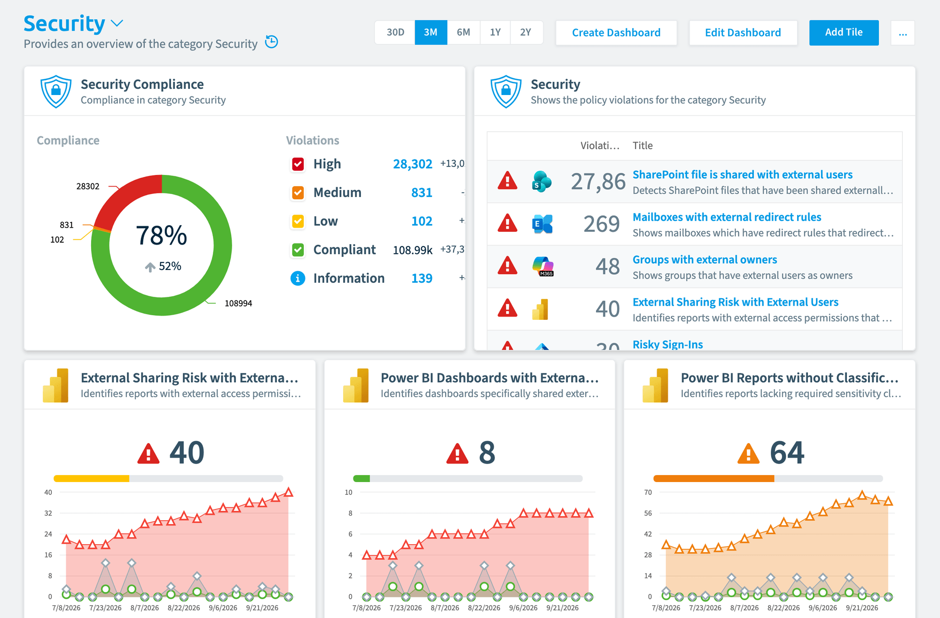Open the High violations count 28,302
The width and height of the screenshot is (940, 618).
click(412, 164)
